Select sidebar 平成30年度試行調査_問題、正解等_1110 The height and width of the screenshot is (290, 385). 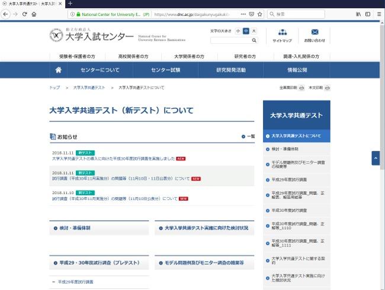tap(297, 225)
